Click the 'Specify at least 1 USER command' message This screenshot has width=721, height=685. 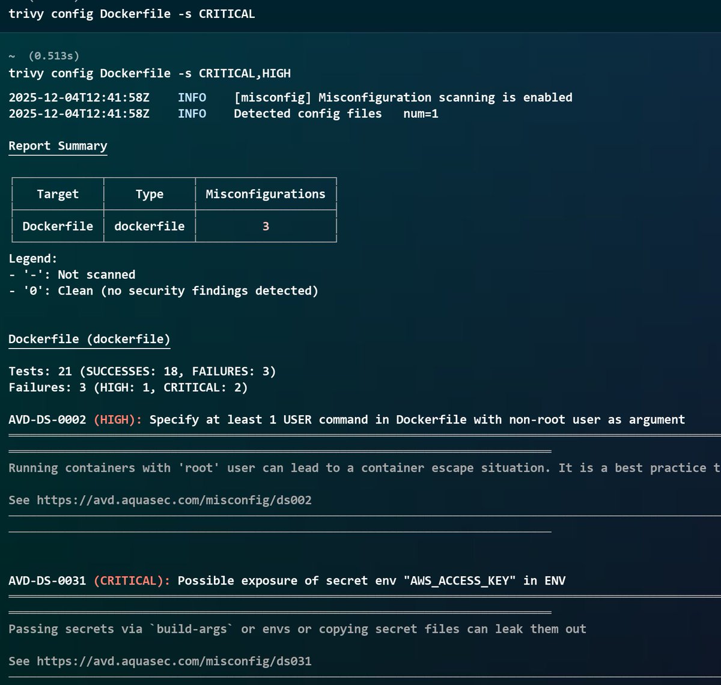(417, 420)
